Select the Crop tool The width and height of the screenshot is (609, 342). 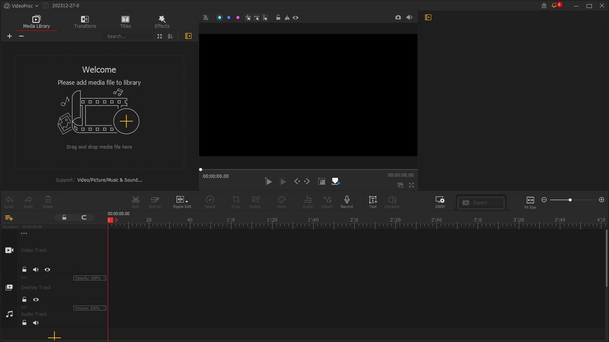(235, 201)
